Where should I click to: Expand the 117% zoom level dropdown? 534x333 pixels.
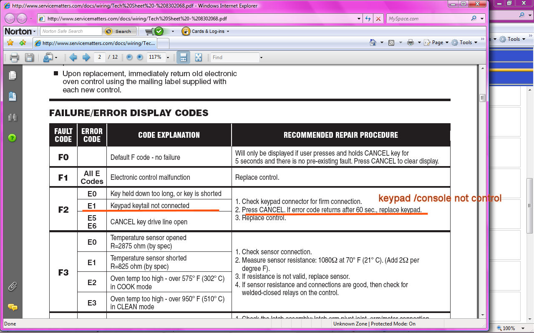click(168, 57)
